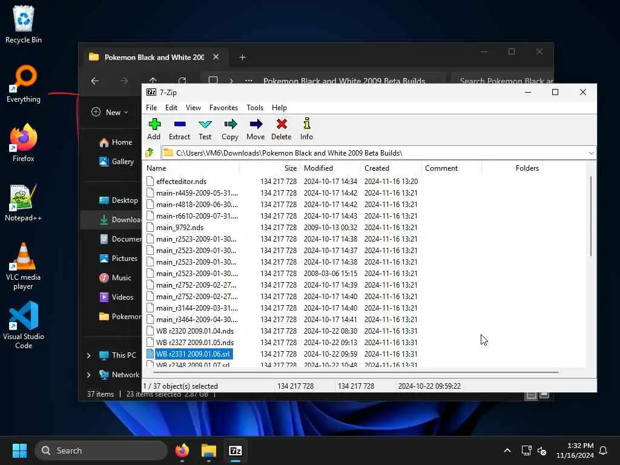The height and width of the screenshot is (465, 620).
Task: Open the Help menu
Action: (x=279, y=108)
